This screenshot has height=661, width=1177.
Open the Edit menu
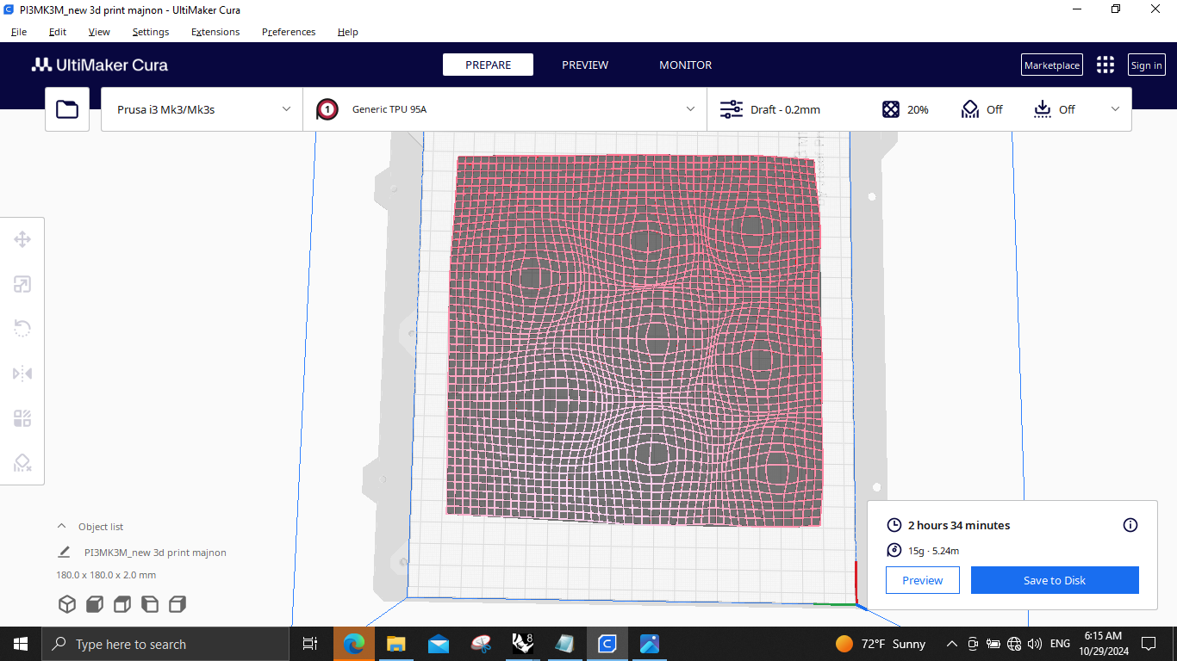click(58, 32)
